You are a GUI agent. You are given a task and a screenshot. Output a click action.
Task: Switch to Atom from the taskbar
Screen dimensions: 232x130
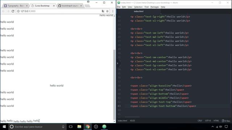tap(104, 127)
